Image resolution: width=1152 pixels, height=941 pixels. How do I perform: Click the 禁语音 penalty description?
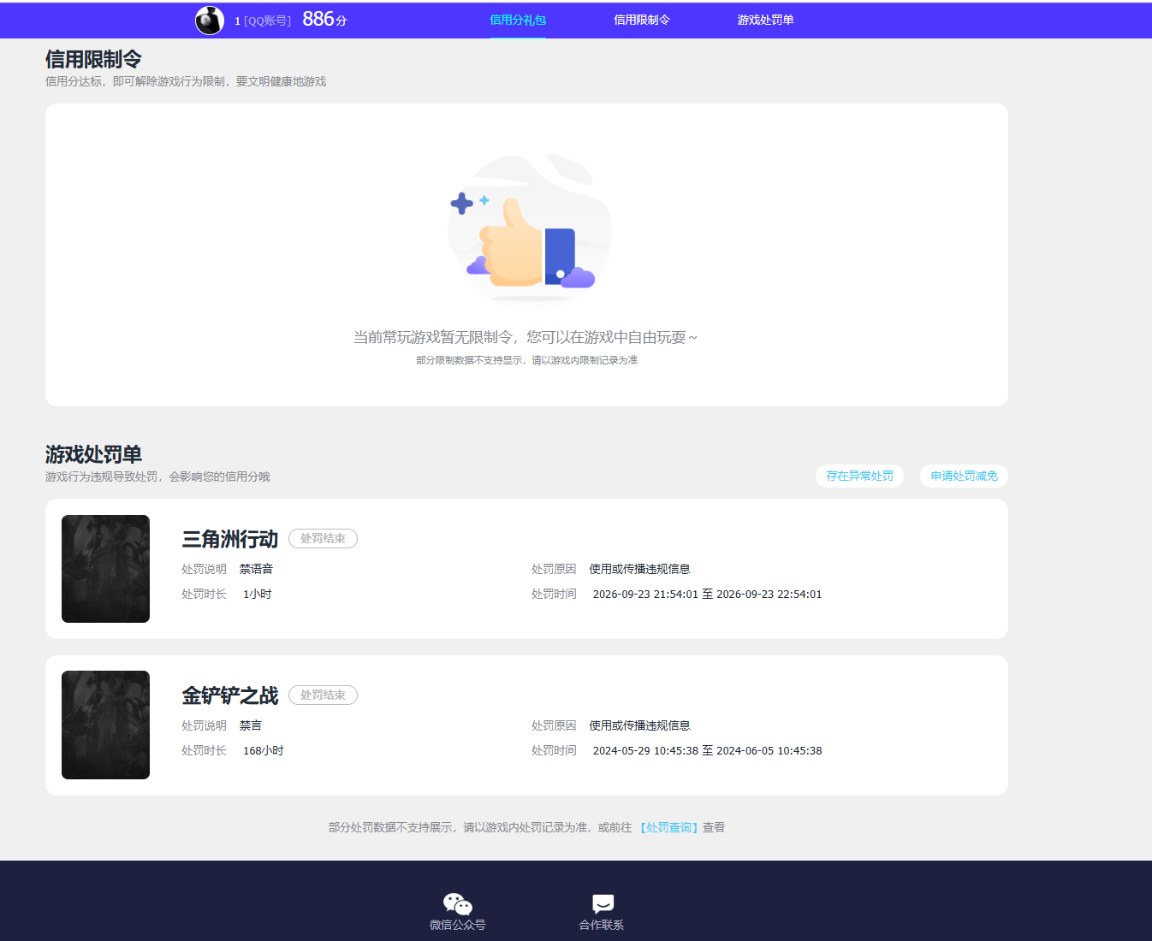click(x=256, y=569)
